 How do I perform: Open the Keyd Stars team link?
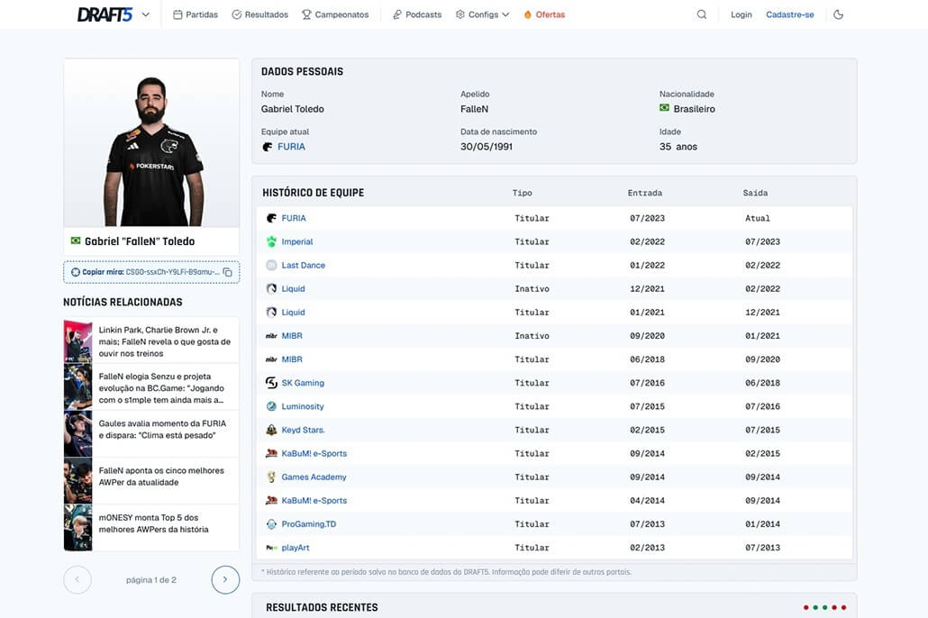coord(303,431)
